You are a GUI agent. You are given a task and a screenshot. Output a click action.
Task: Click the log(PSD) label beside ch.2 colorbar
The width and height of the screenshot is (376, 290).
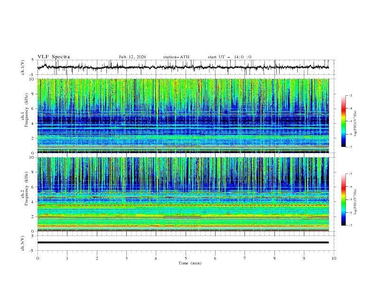[355, 202]
